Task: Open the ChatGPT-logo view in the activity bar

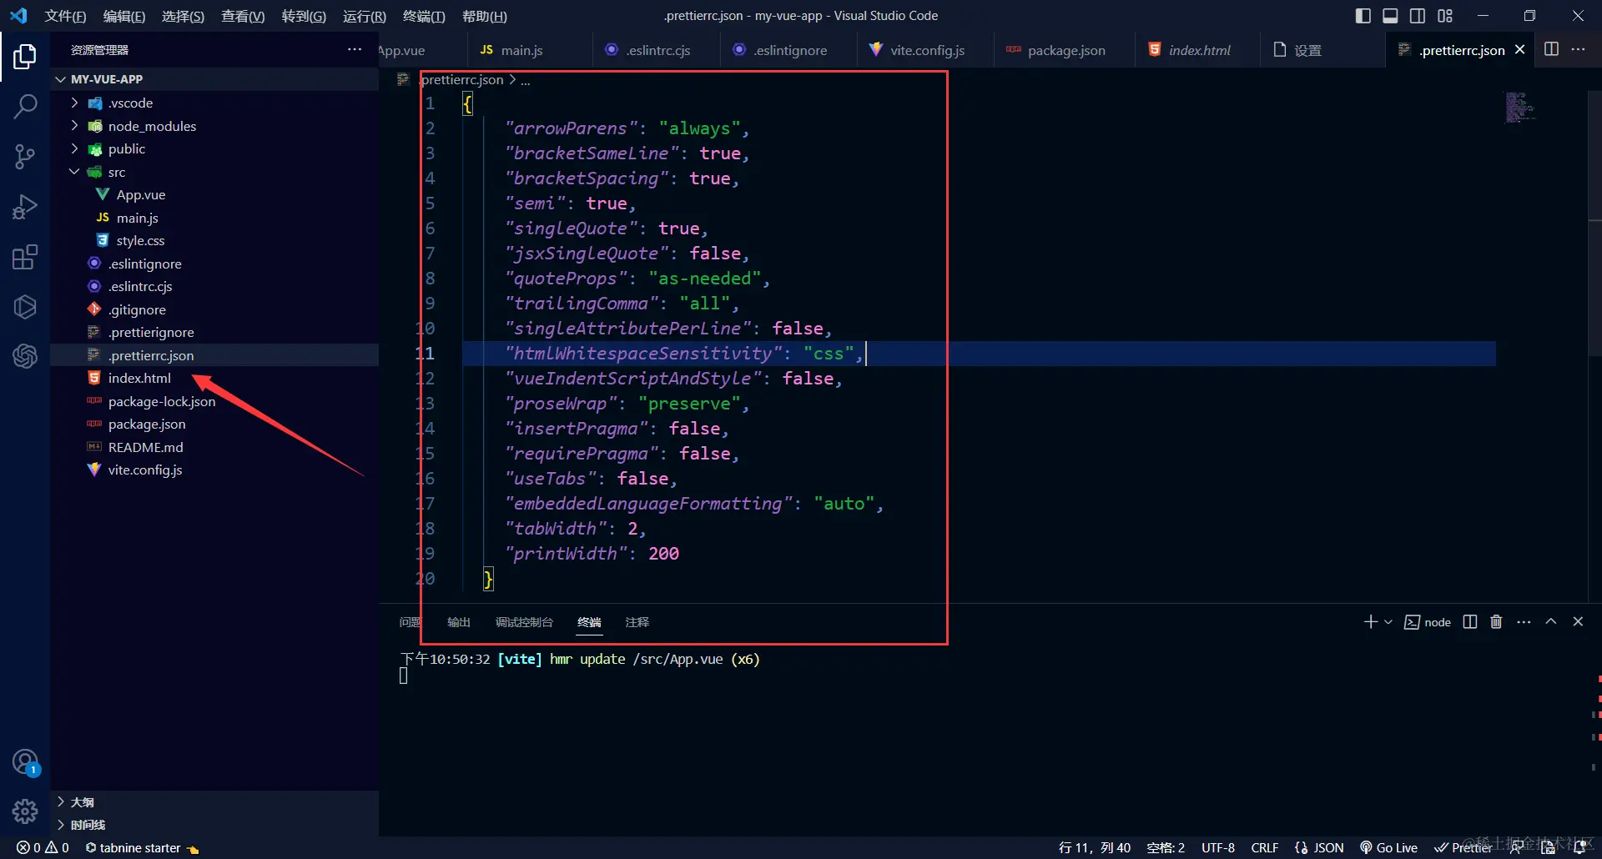Action: [x=25, y=356]
